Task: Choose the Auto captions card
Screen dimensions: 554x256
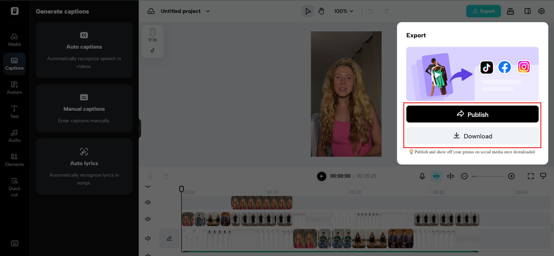Action: [84, 50]
